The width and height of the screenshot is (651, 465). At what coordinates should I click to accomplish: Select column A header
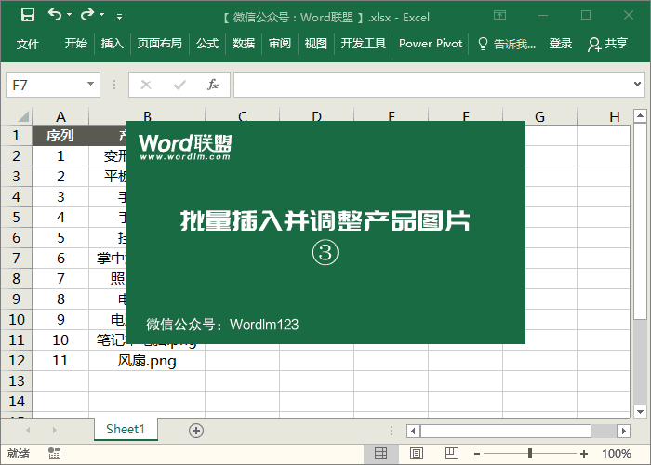click(x=60, y=116)
